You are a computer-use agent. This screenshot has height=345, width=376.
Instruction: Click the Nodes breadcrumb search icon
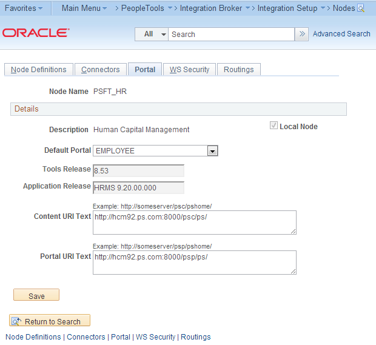click(x=361, y=8)
